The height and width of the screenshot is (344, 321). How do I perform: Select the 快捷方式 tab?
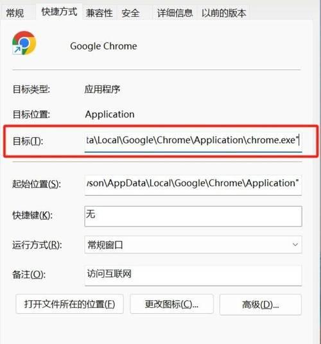click(x=59, y=12)
